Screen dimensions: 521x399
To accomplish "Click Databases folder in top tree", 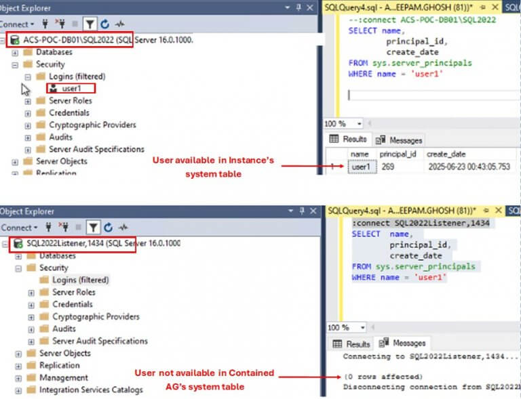I will tap(48, 52).
